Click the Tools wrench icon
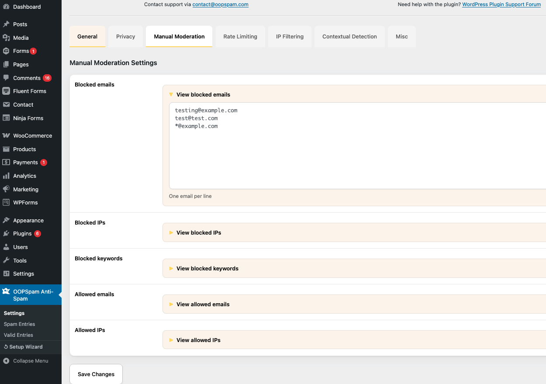This screenshot has height=384, width=546. click(6, 261)
